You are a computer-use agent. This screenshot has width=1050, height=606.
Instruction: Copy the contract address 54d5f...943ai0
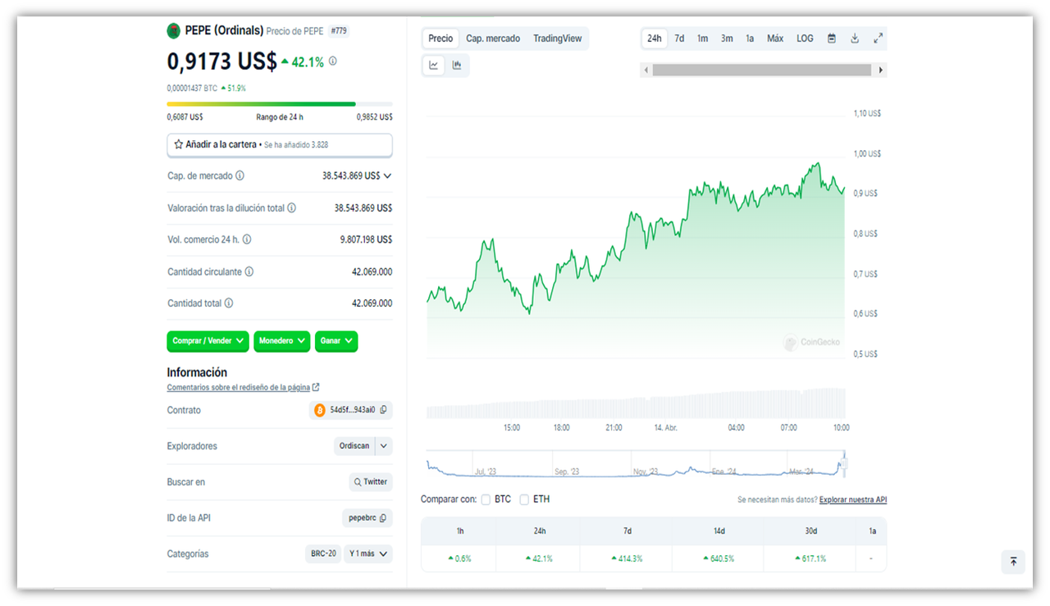tap(383, 410)
